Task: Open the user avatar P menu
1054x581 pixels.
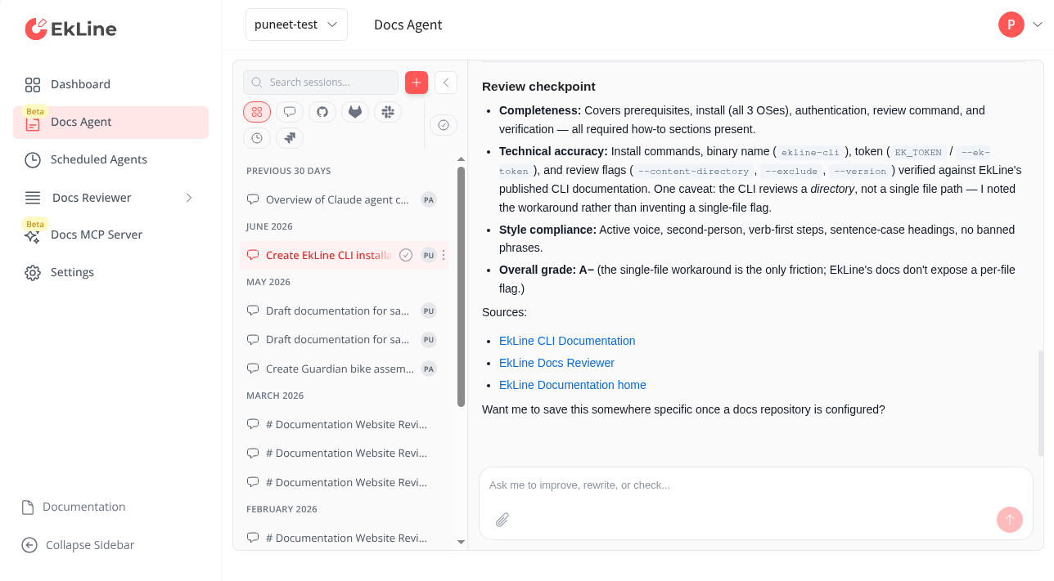Action: click(x=1011, y=25)
